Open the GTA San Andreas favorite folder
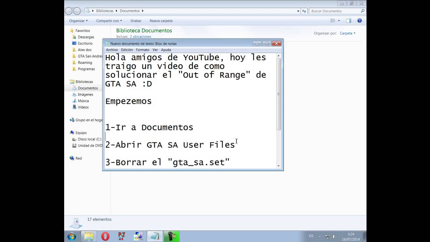This screenshot has width=430, height=242. point(90,56)
